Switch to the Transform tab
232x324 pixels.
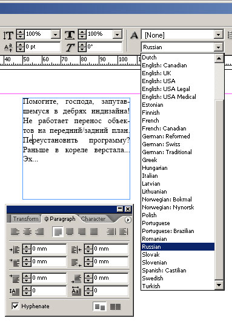pos(26,219)
